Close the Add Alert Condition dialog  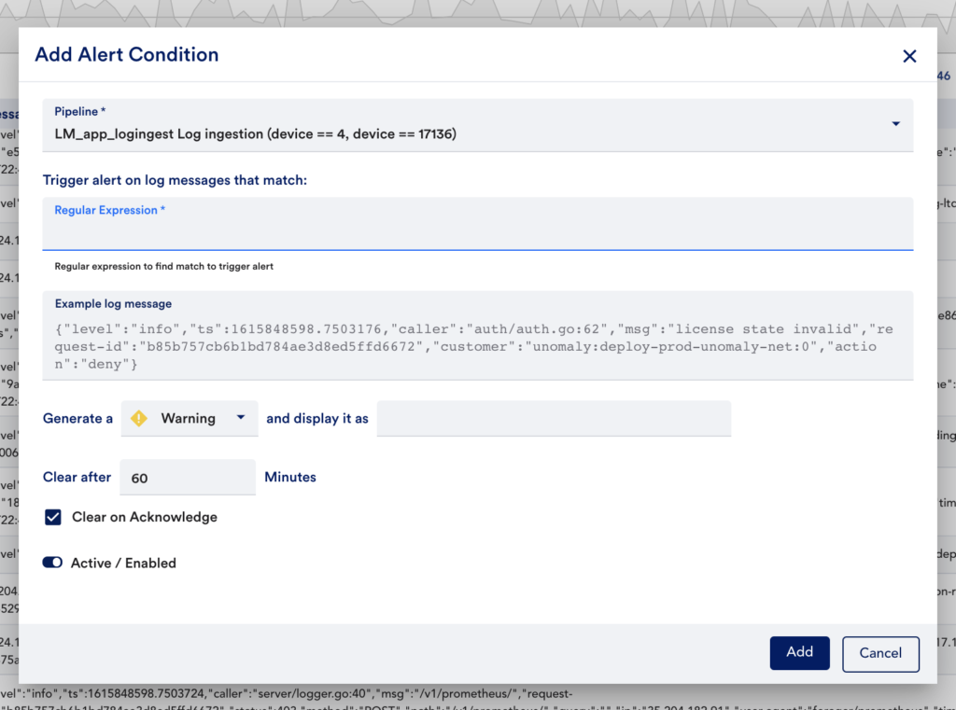909,56
